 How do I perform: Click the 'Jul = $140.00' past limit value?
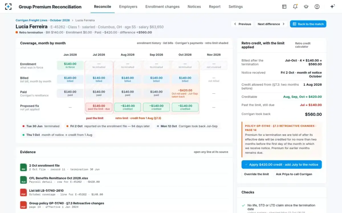coord(311,105)
